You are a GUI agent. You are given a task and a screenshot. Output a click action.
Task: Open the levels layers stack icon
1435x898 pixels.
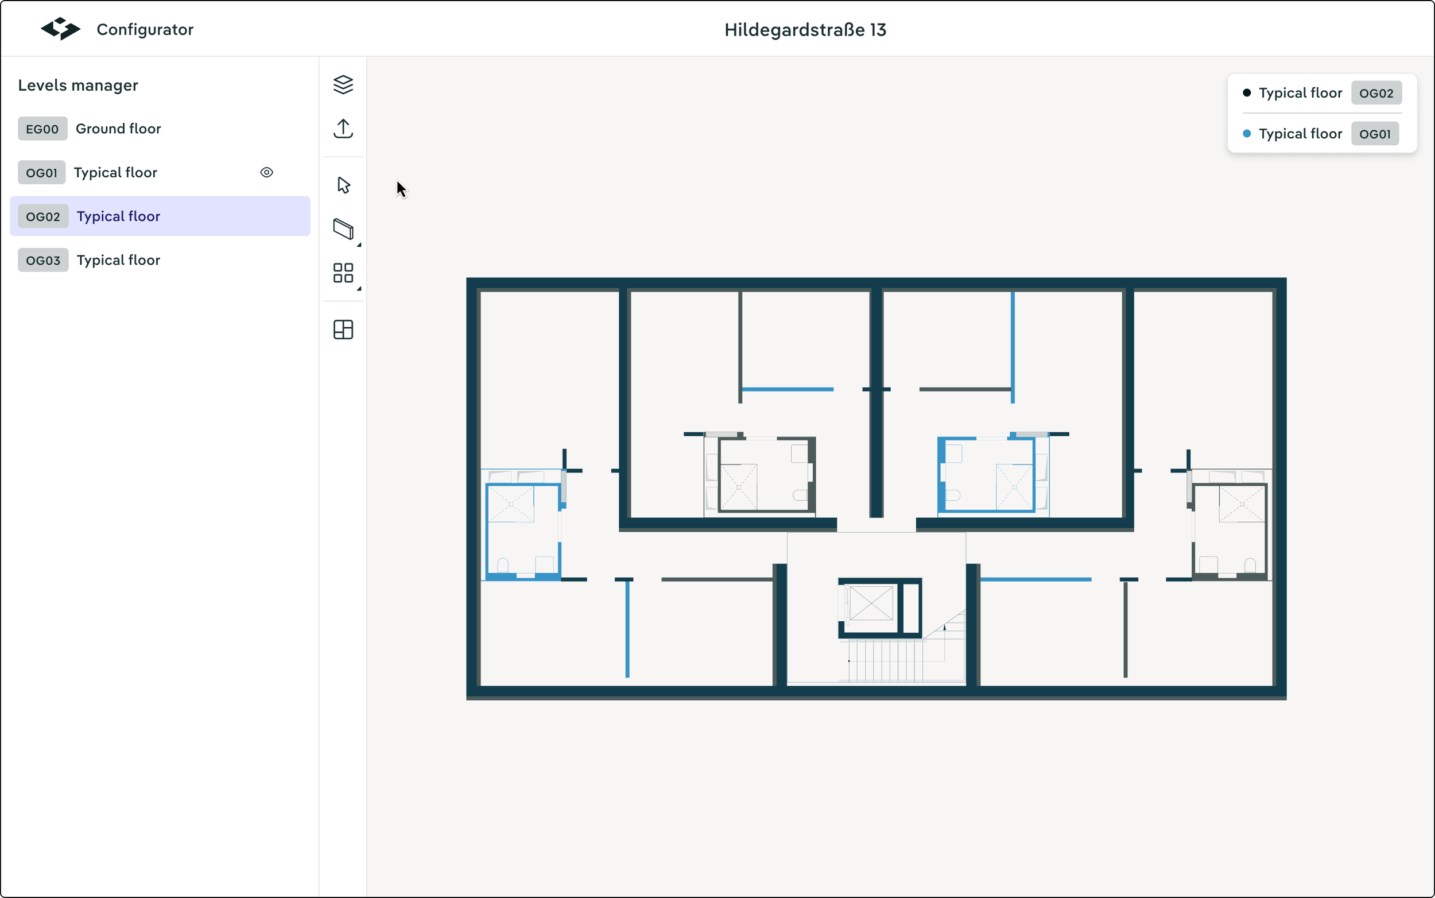tap(343, 84)
